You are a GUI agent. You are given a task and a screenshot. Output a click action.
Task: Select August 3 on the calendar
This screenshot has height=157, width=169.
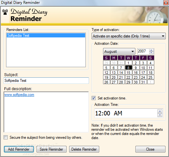coord(143,63)
